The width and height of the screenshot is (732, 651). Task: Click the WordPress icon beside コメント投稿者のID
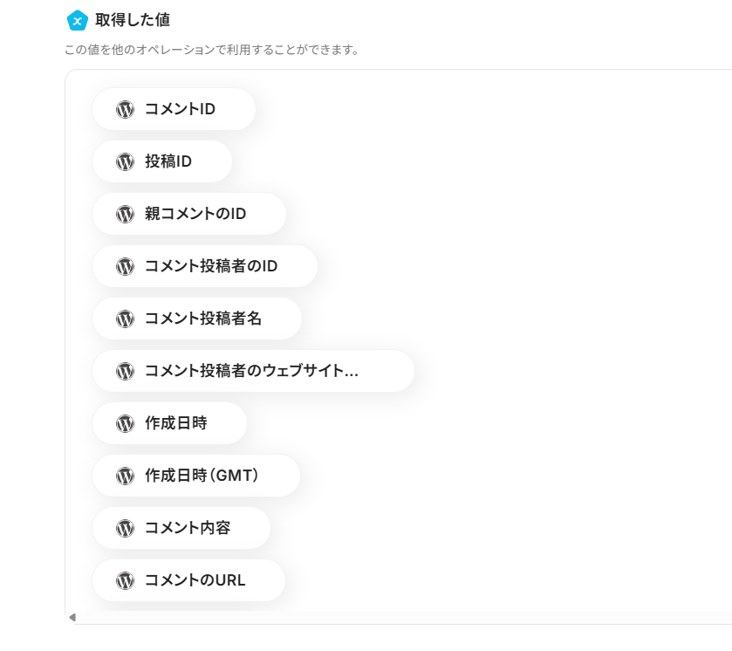(125, 266)
